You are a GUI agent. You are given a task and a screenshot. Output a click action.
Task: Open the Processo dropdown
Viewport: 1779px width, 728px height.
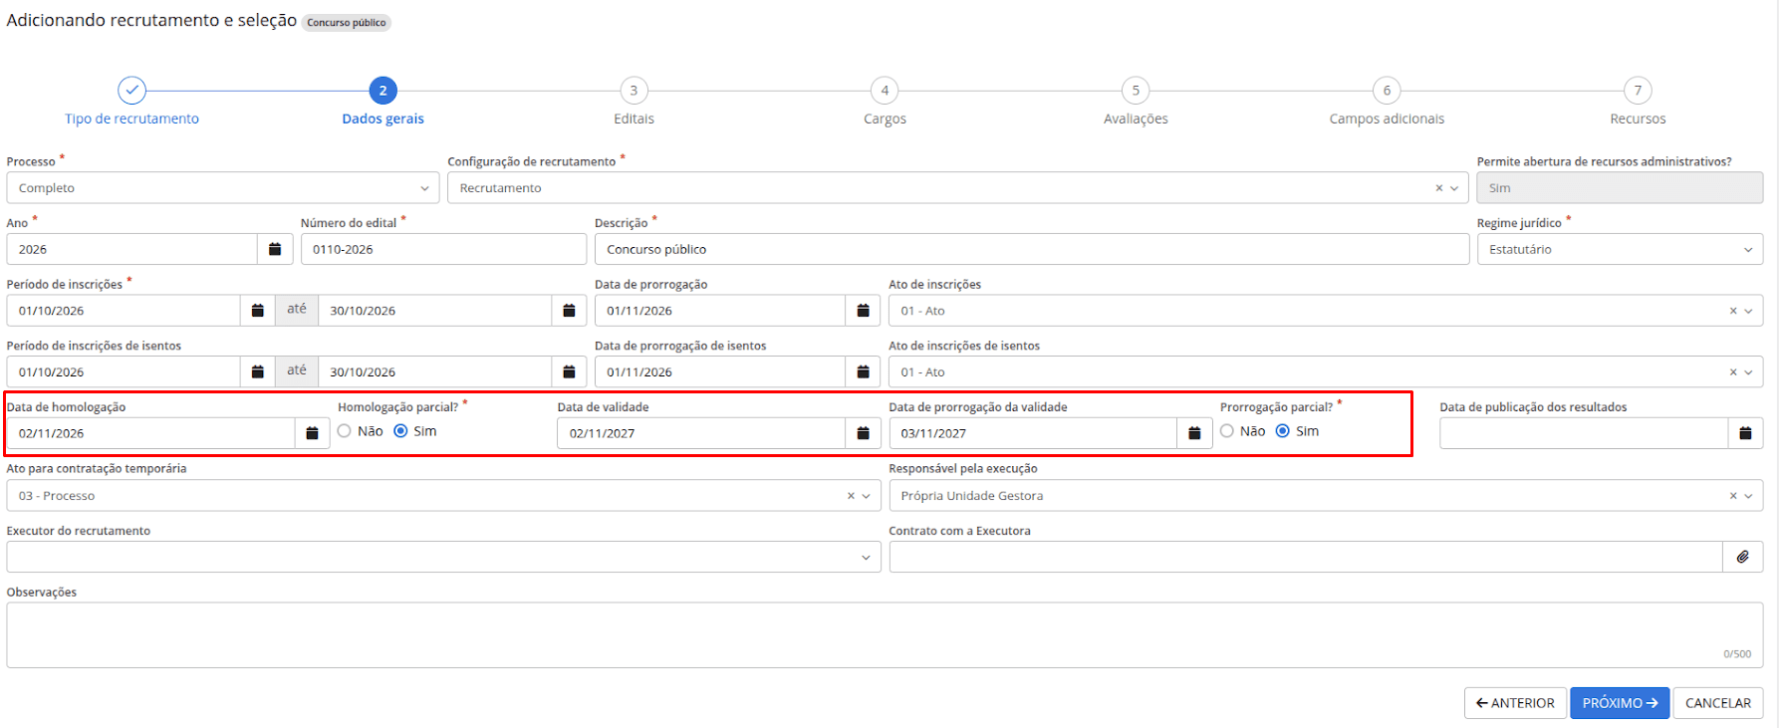[x=223, y=188]
